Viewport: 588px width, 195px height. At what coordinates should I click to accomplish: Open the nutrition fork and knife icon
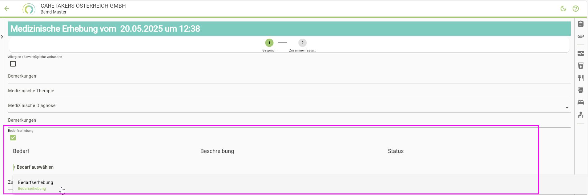[x=581, y=78]
